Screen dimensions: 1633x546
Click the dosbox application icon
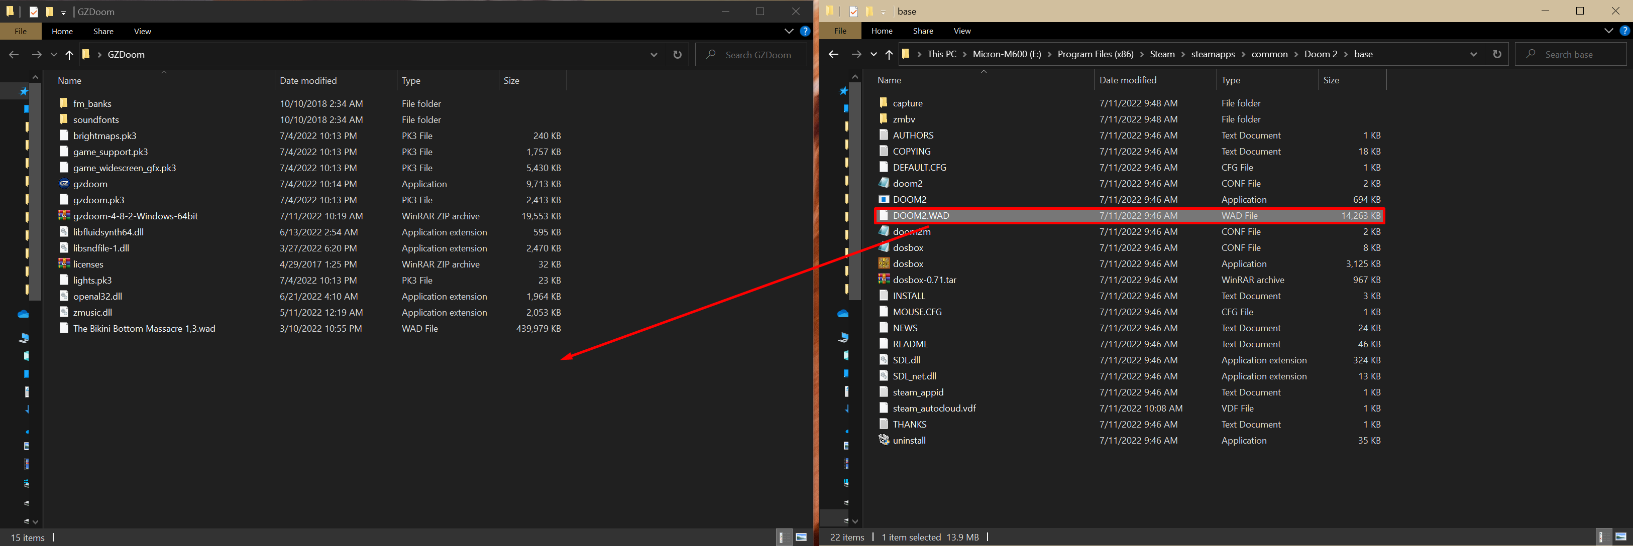point(884,263)
